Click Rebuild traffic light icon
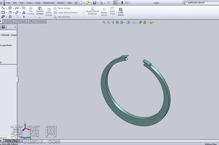 tap(122, 2)
